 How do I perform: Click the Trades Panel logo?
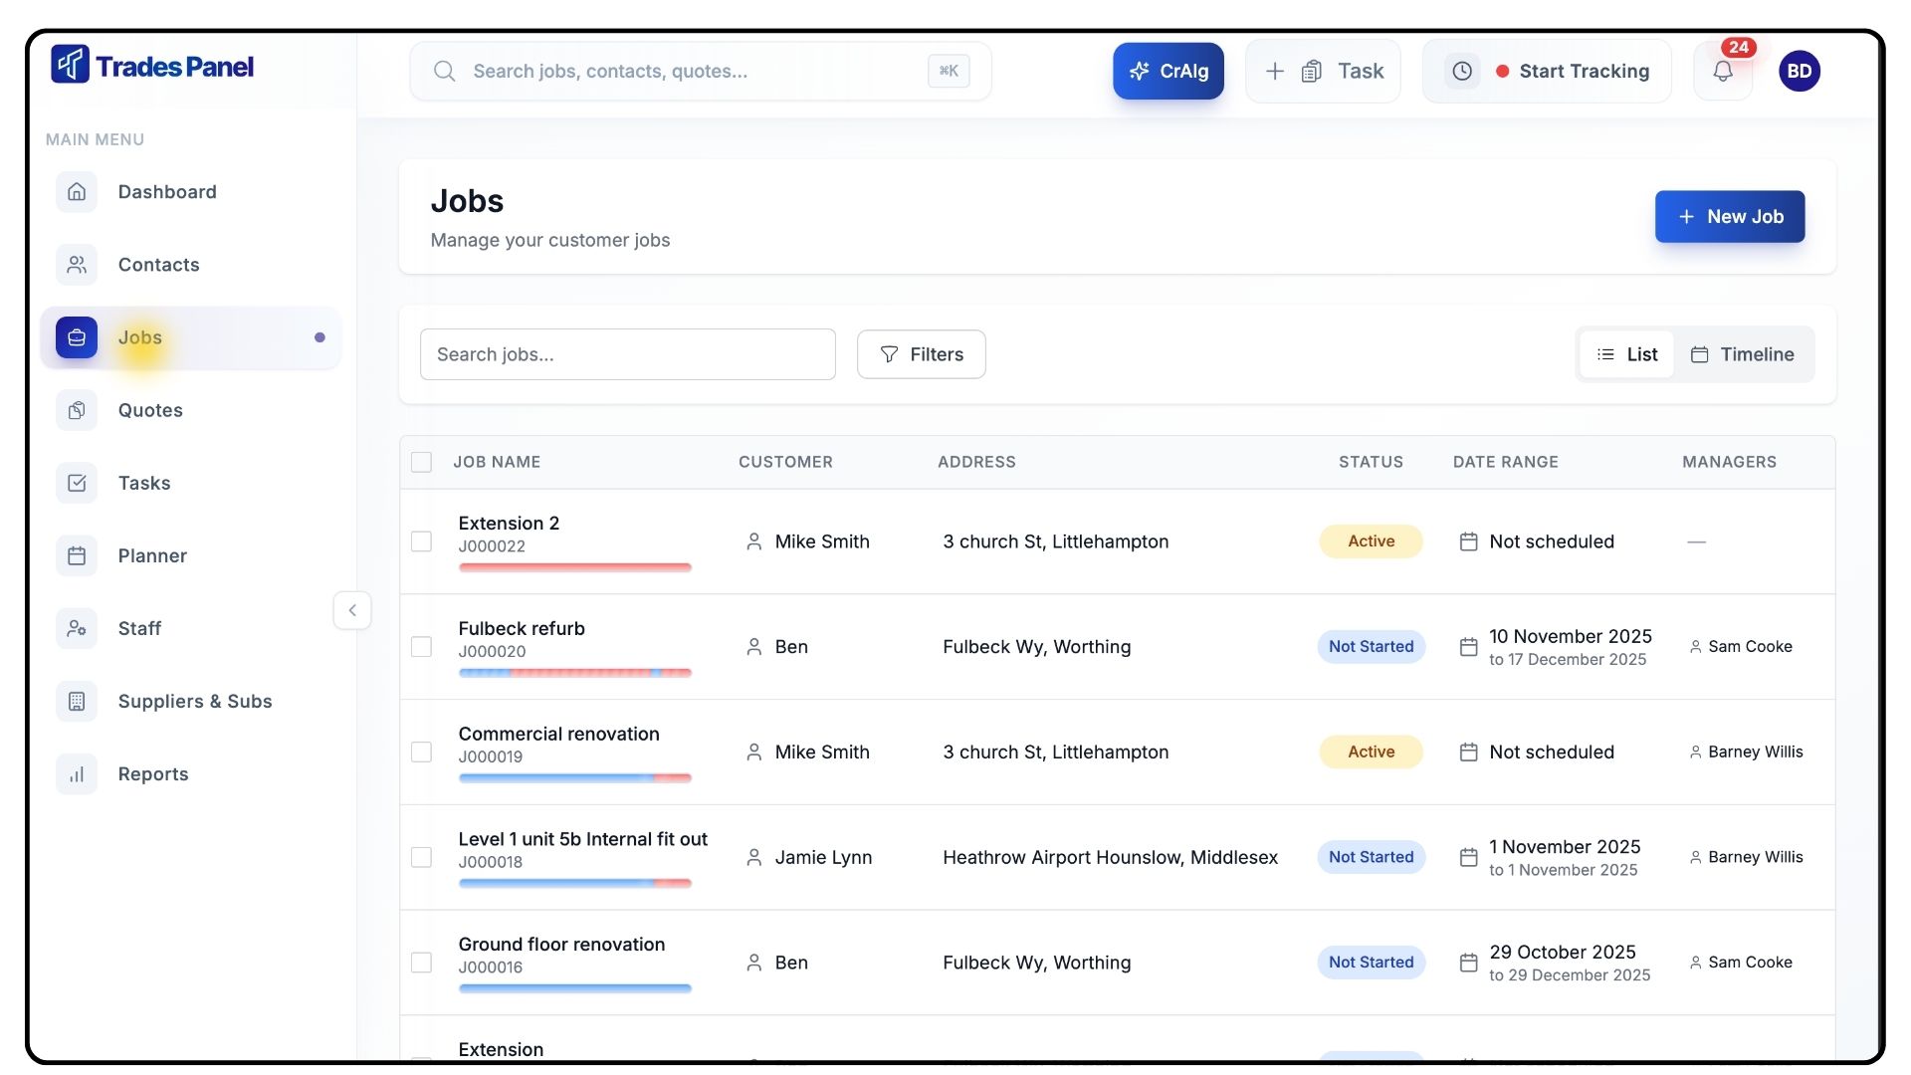click(x=153, y=66)
